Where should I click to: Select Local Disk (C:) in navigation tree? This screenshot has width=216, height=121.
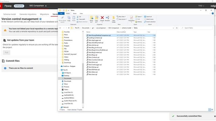point(68,92)
